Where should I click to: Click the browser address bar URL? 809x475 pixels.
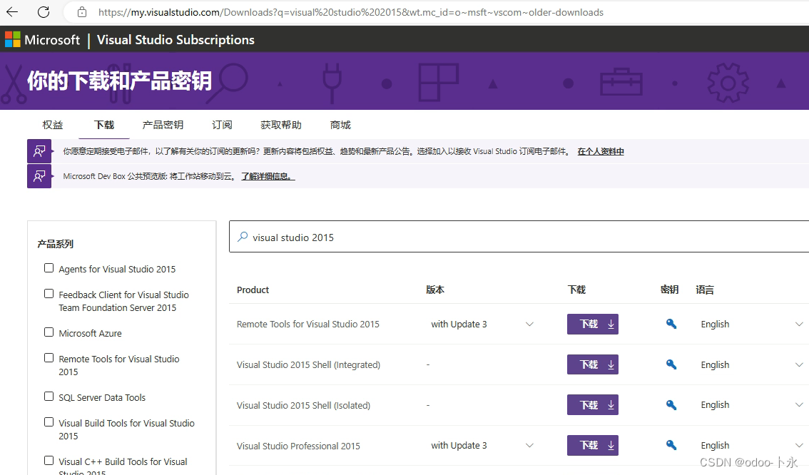point(351,12)
